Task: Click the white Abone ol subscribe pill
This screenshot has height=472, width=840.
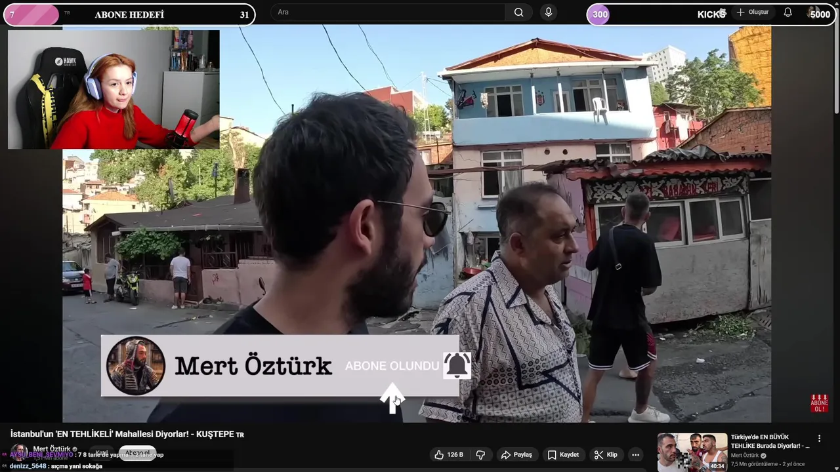Action: pos(138,453)
